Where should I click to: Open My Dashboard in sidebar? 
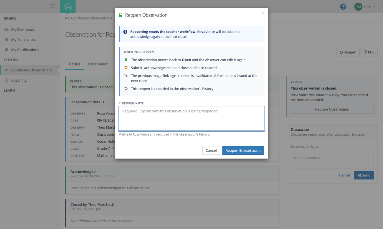[23, 29]
